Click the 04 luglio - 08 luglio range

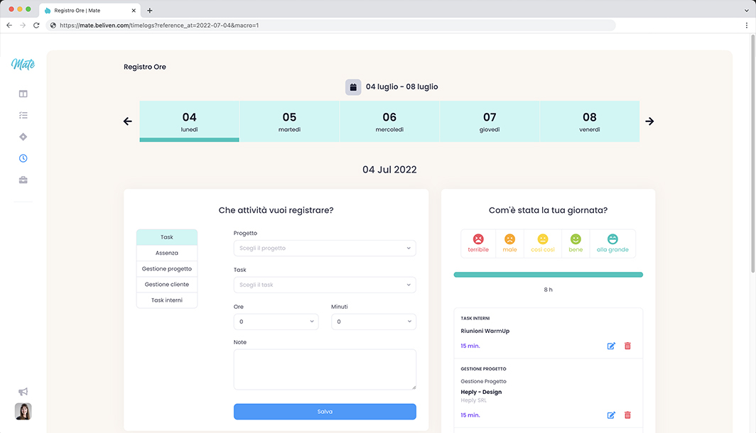click(x=401, y=87)
